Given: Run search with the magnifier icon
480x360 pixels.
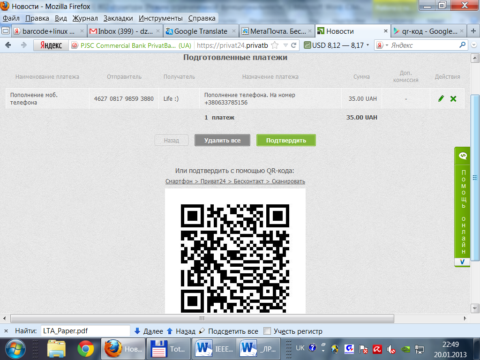Looking at the screenshot, I should click(462, 45).
